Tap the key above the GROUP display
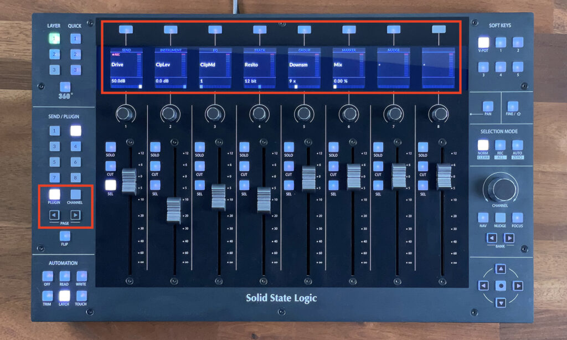The image size is (567, 340). 304,29
